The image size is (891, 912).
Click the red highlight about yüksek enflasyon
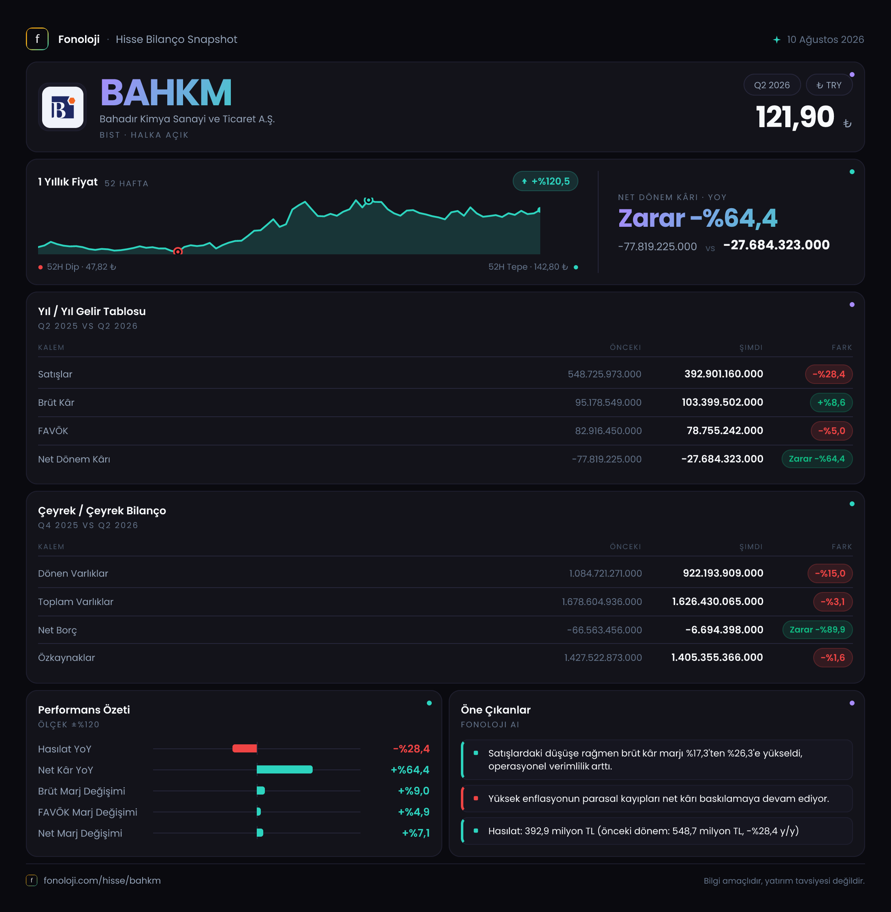(x=657, y=798)
